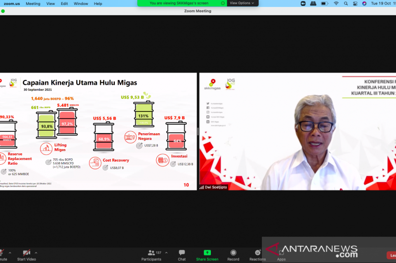The width and height of the screenshot is (396, 263).
Task: Open the View Options dropdown
Action: (x=242, y=3)
